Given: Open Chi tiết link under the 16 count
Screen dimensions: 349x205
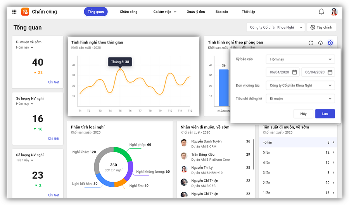Looking at the screenshot, I should [x=54, y=138].
